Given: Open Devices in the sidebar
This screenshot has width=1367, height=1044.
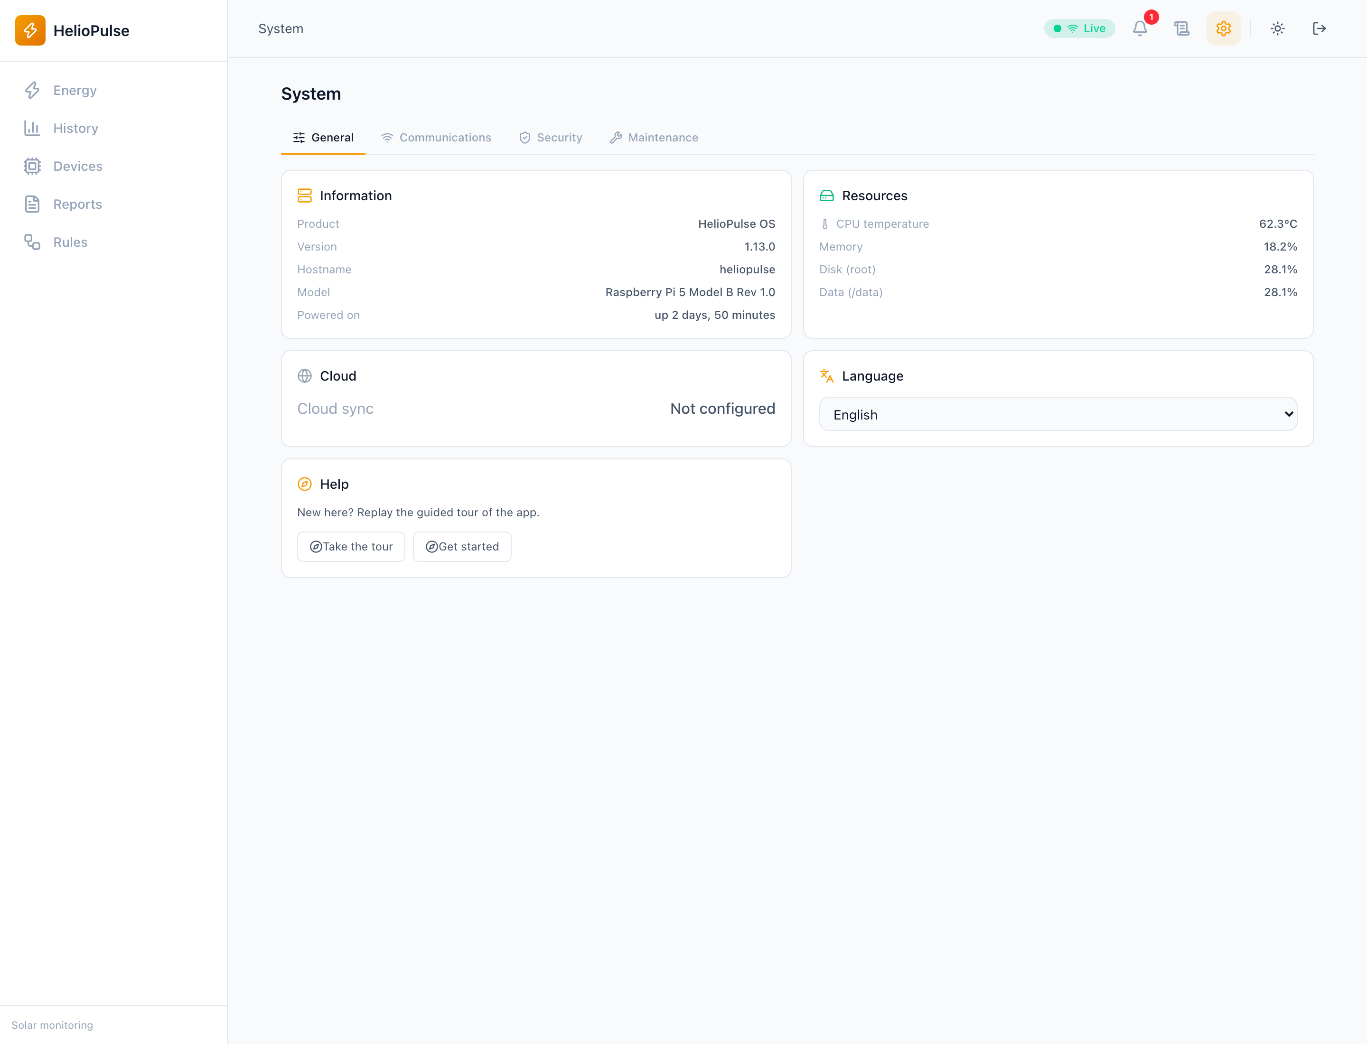Looking at the screenshot, I should [x=113, y=166].
